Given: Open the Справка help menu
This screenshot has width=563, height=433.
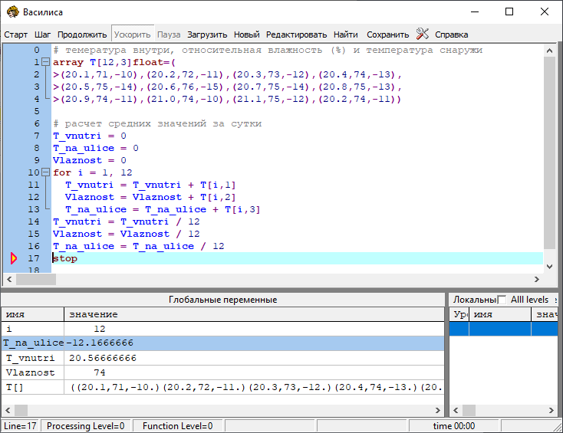Looking at the screenshot, I should click(x=451, y=34).
